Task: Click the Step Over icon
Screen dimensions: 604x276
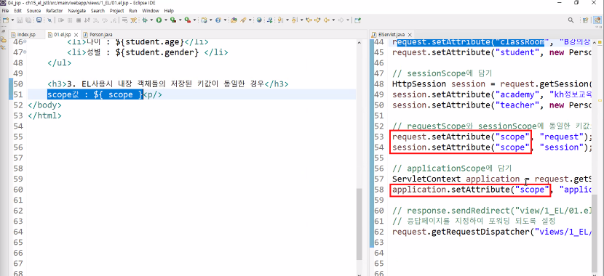Action: (x=105, y=20)
